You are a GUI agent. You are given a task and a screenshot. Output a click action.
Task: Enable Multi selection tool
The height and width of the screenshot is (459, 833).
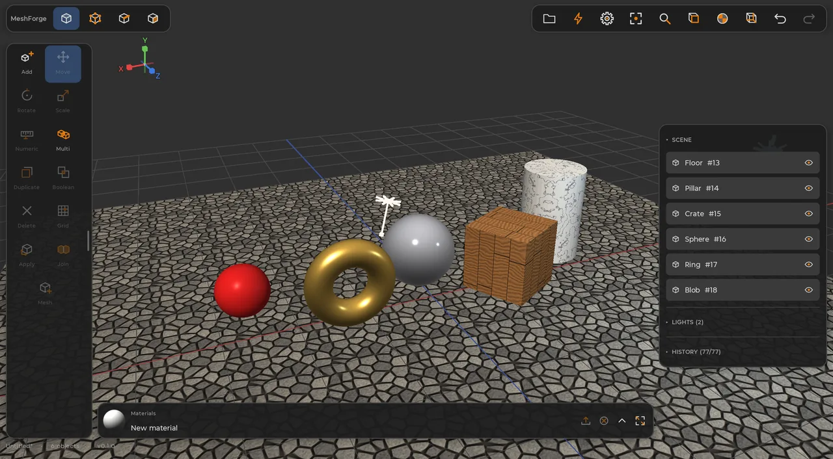[63, 140]
